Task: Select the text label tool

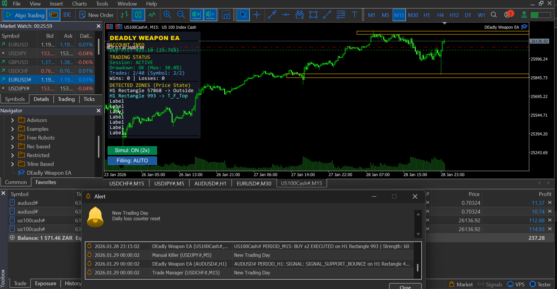Action: pos(354,15)
